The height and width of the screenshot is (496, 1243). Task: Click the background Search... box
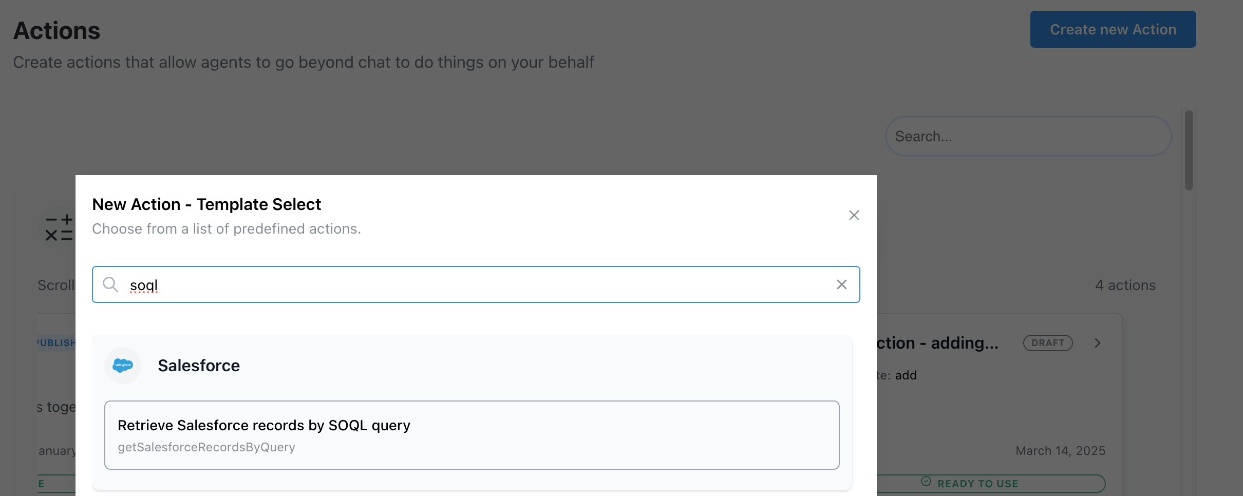(x=1028, y=137)
